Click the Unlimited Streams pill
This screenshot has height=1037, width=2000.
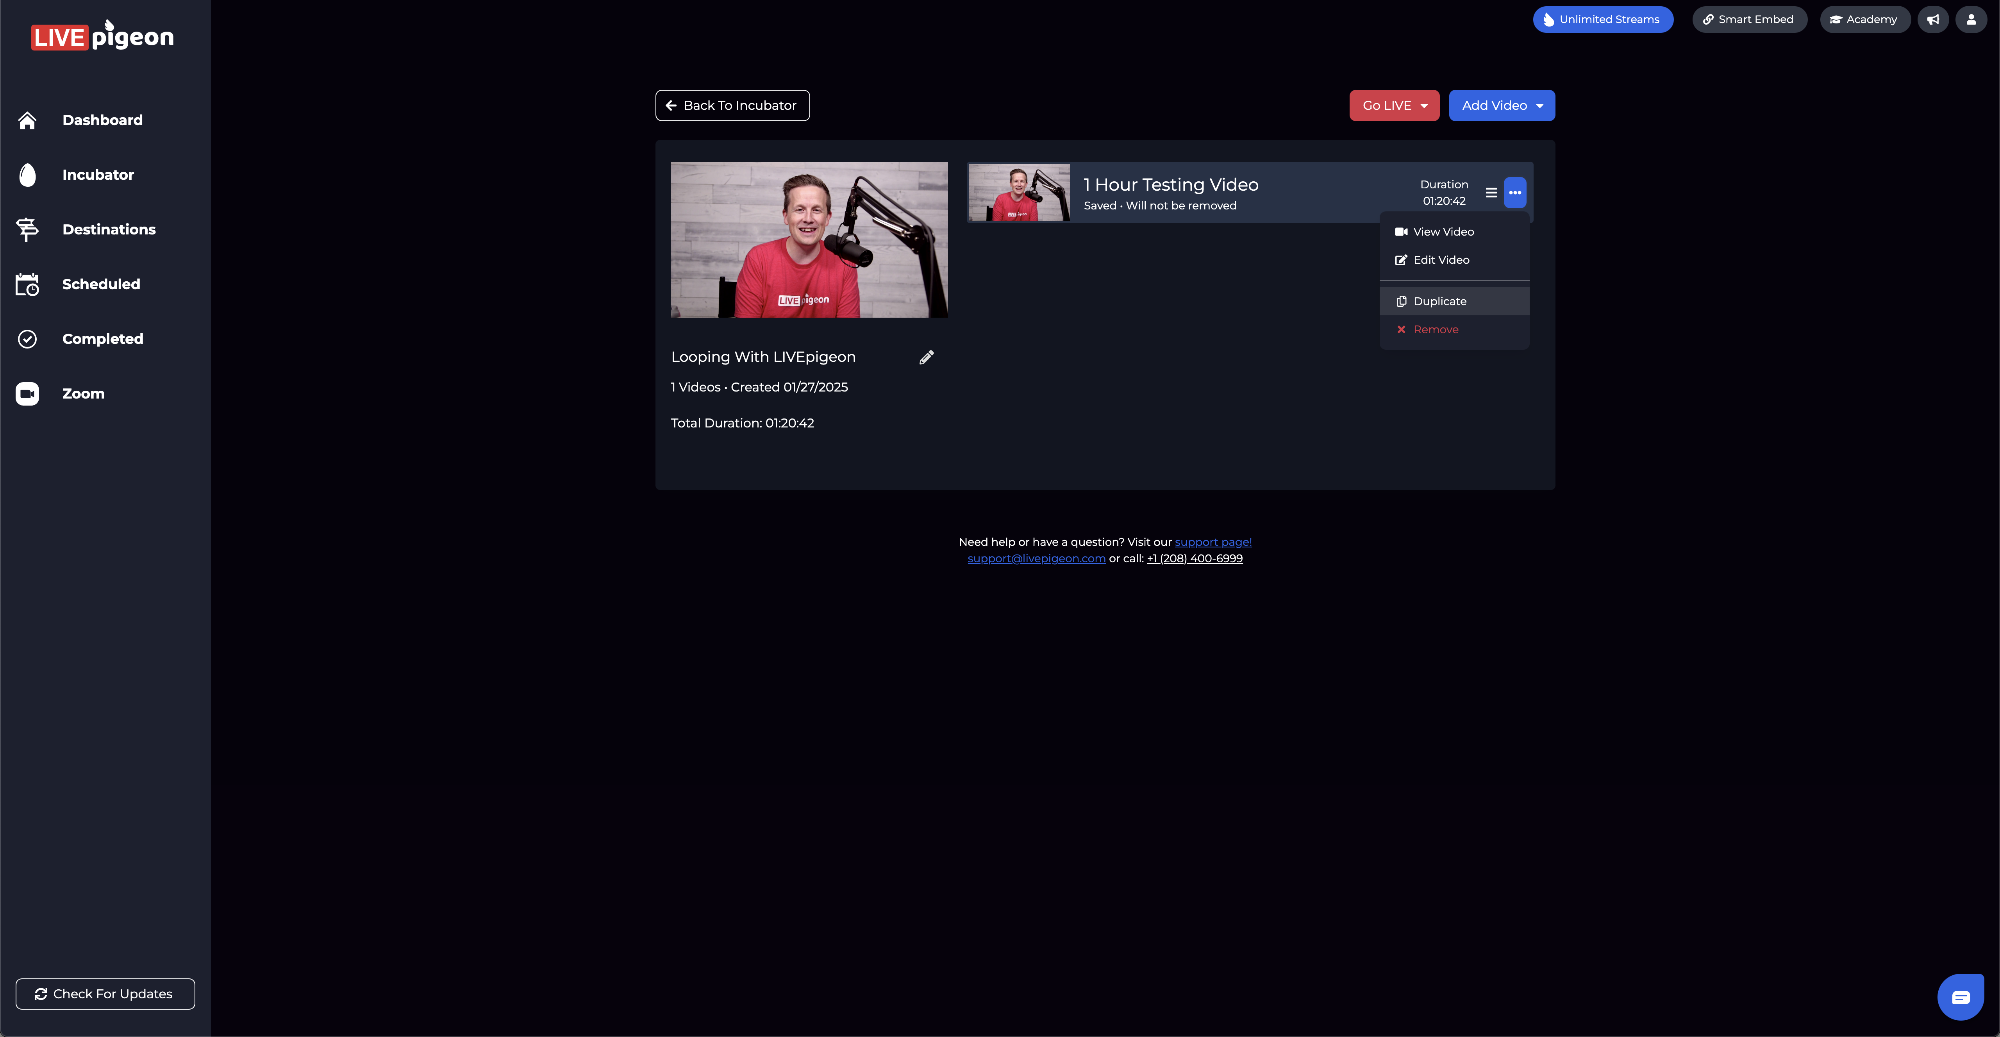(x=1602, y=20)
